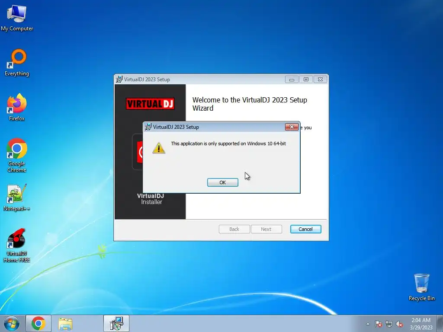Click the VirtualDJ Installer label

click(151, 199)
